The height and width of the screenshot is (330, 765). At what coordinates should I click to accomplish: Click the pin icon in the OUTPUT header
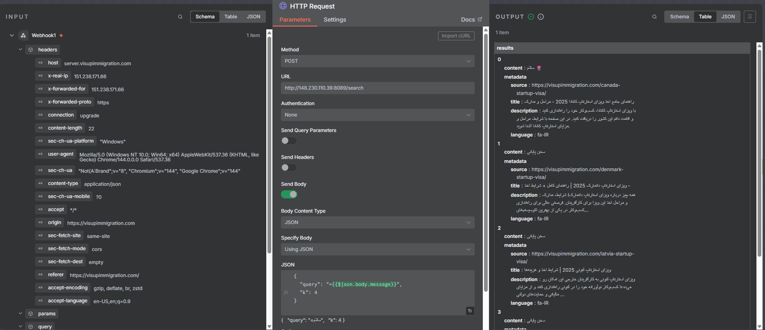[750, 17]
